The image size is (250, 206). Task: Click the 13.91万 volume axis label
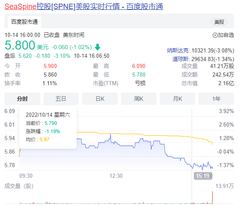tap(225, 186)
